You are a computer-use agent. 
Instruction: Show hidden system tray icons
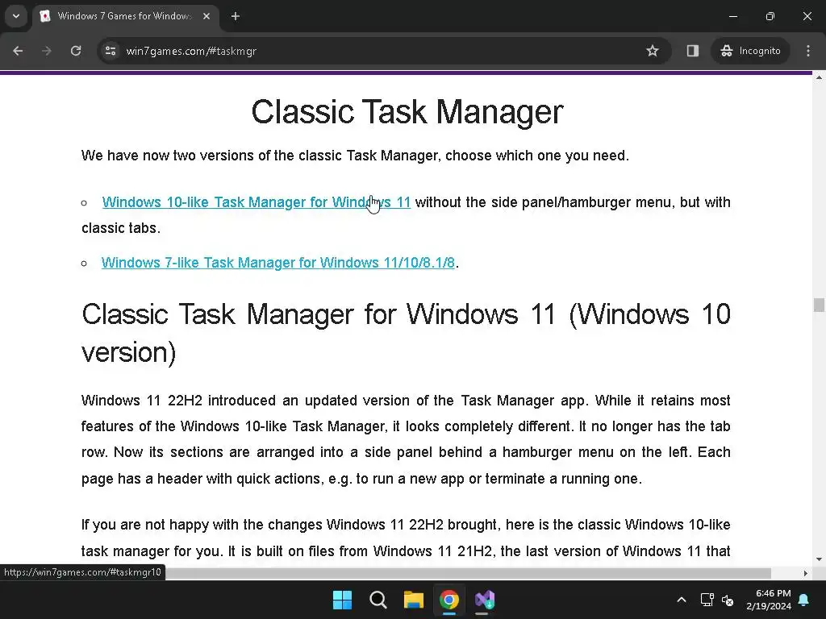pyautogui.click(x=681, y=600)
